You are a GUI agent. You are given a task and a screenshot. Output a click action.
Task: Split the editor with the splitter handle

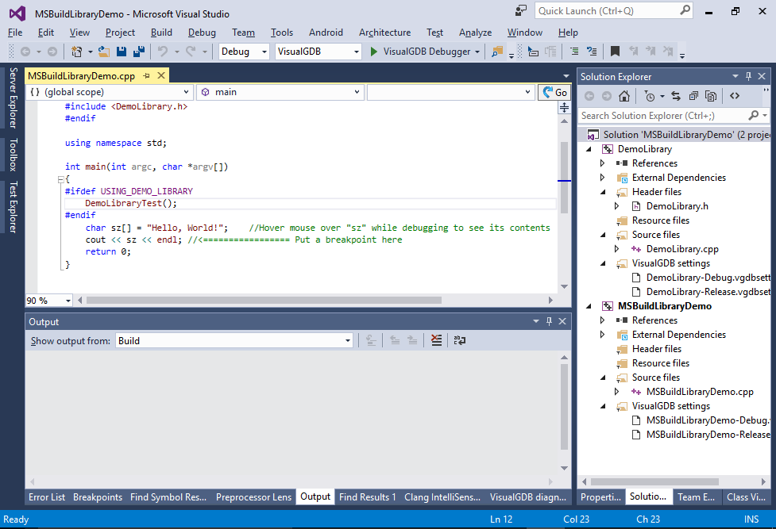(564, 108)
